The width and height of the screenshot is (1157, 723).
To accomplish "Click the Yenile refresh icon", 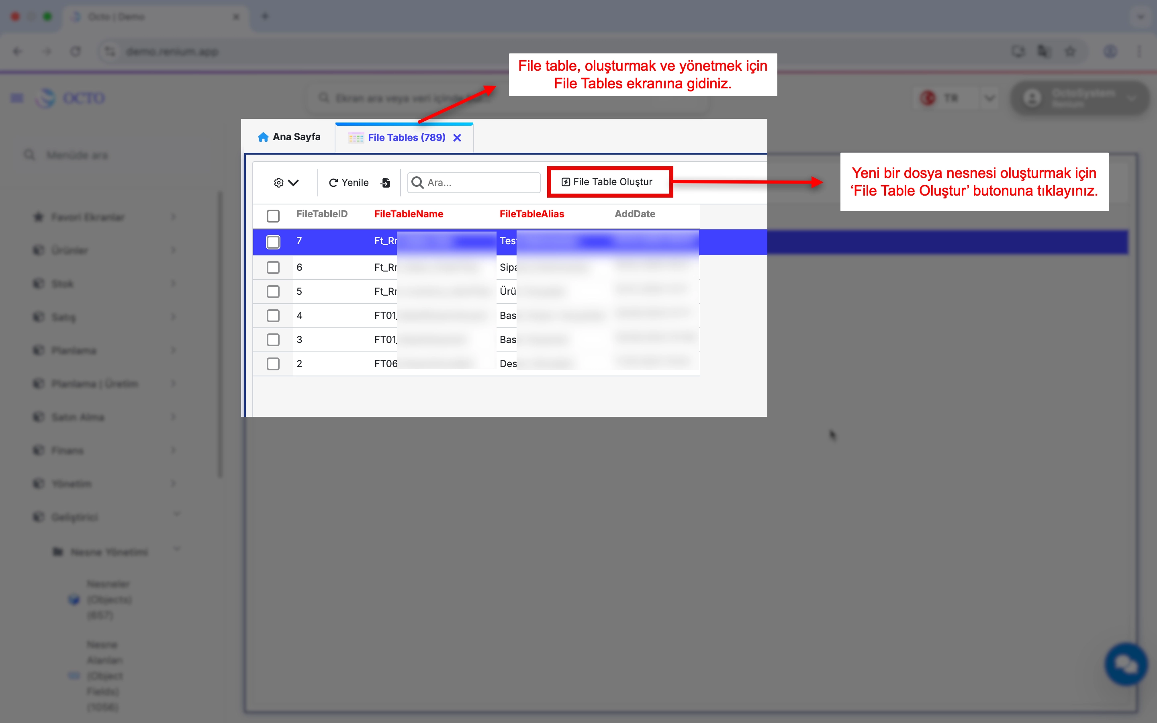I will [x=334, y=183].
